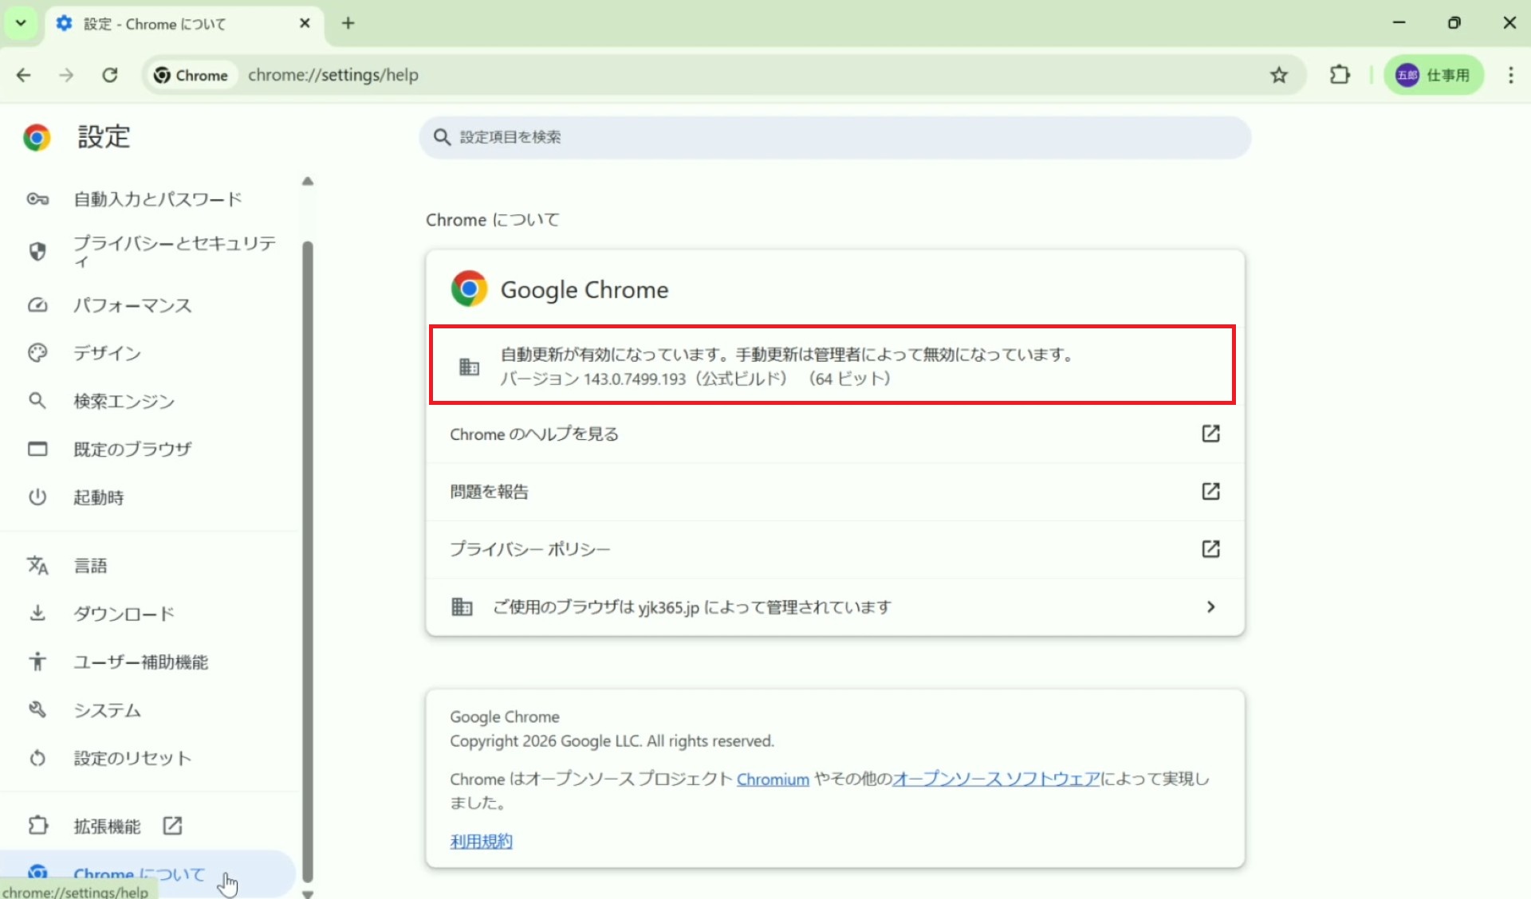Screen dimensions: 1531x899
Task: Click the back arrow button
Action: tap(24, 75)
